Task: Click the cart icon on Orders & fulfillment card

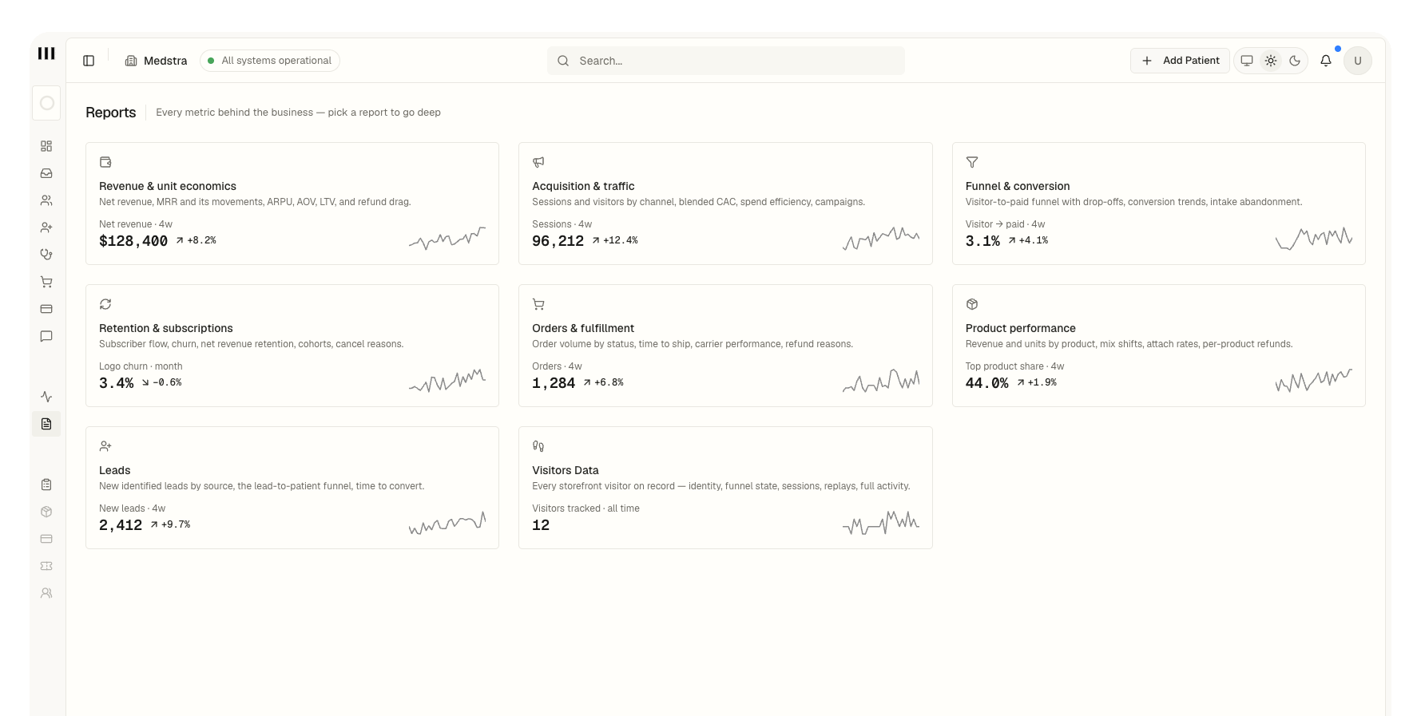Action: click(x=538, y=304)
